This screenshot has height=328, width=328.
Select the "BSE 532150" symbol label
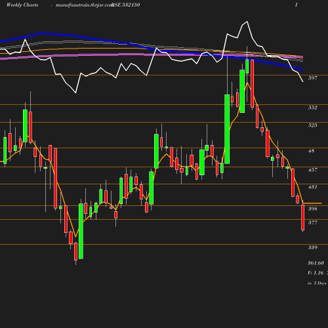126,5
